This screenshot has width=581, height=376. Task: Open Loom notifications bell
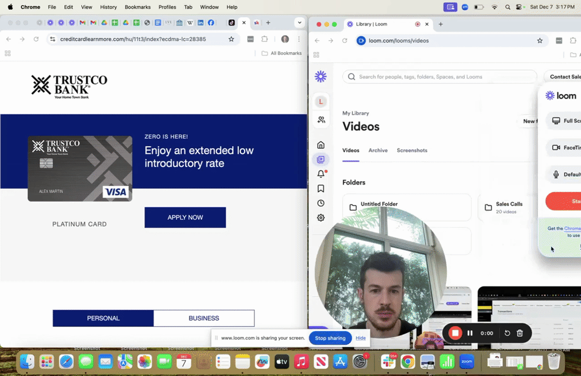[321, 174]
